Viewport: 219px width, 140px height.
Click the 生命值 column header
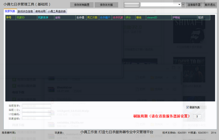click(81, 17)
